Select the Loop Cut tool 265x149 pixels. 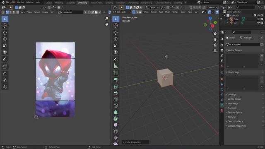click(116, 99)
